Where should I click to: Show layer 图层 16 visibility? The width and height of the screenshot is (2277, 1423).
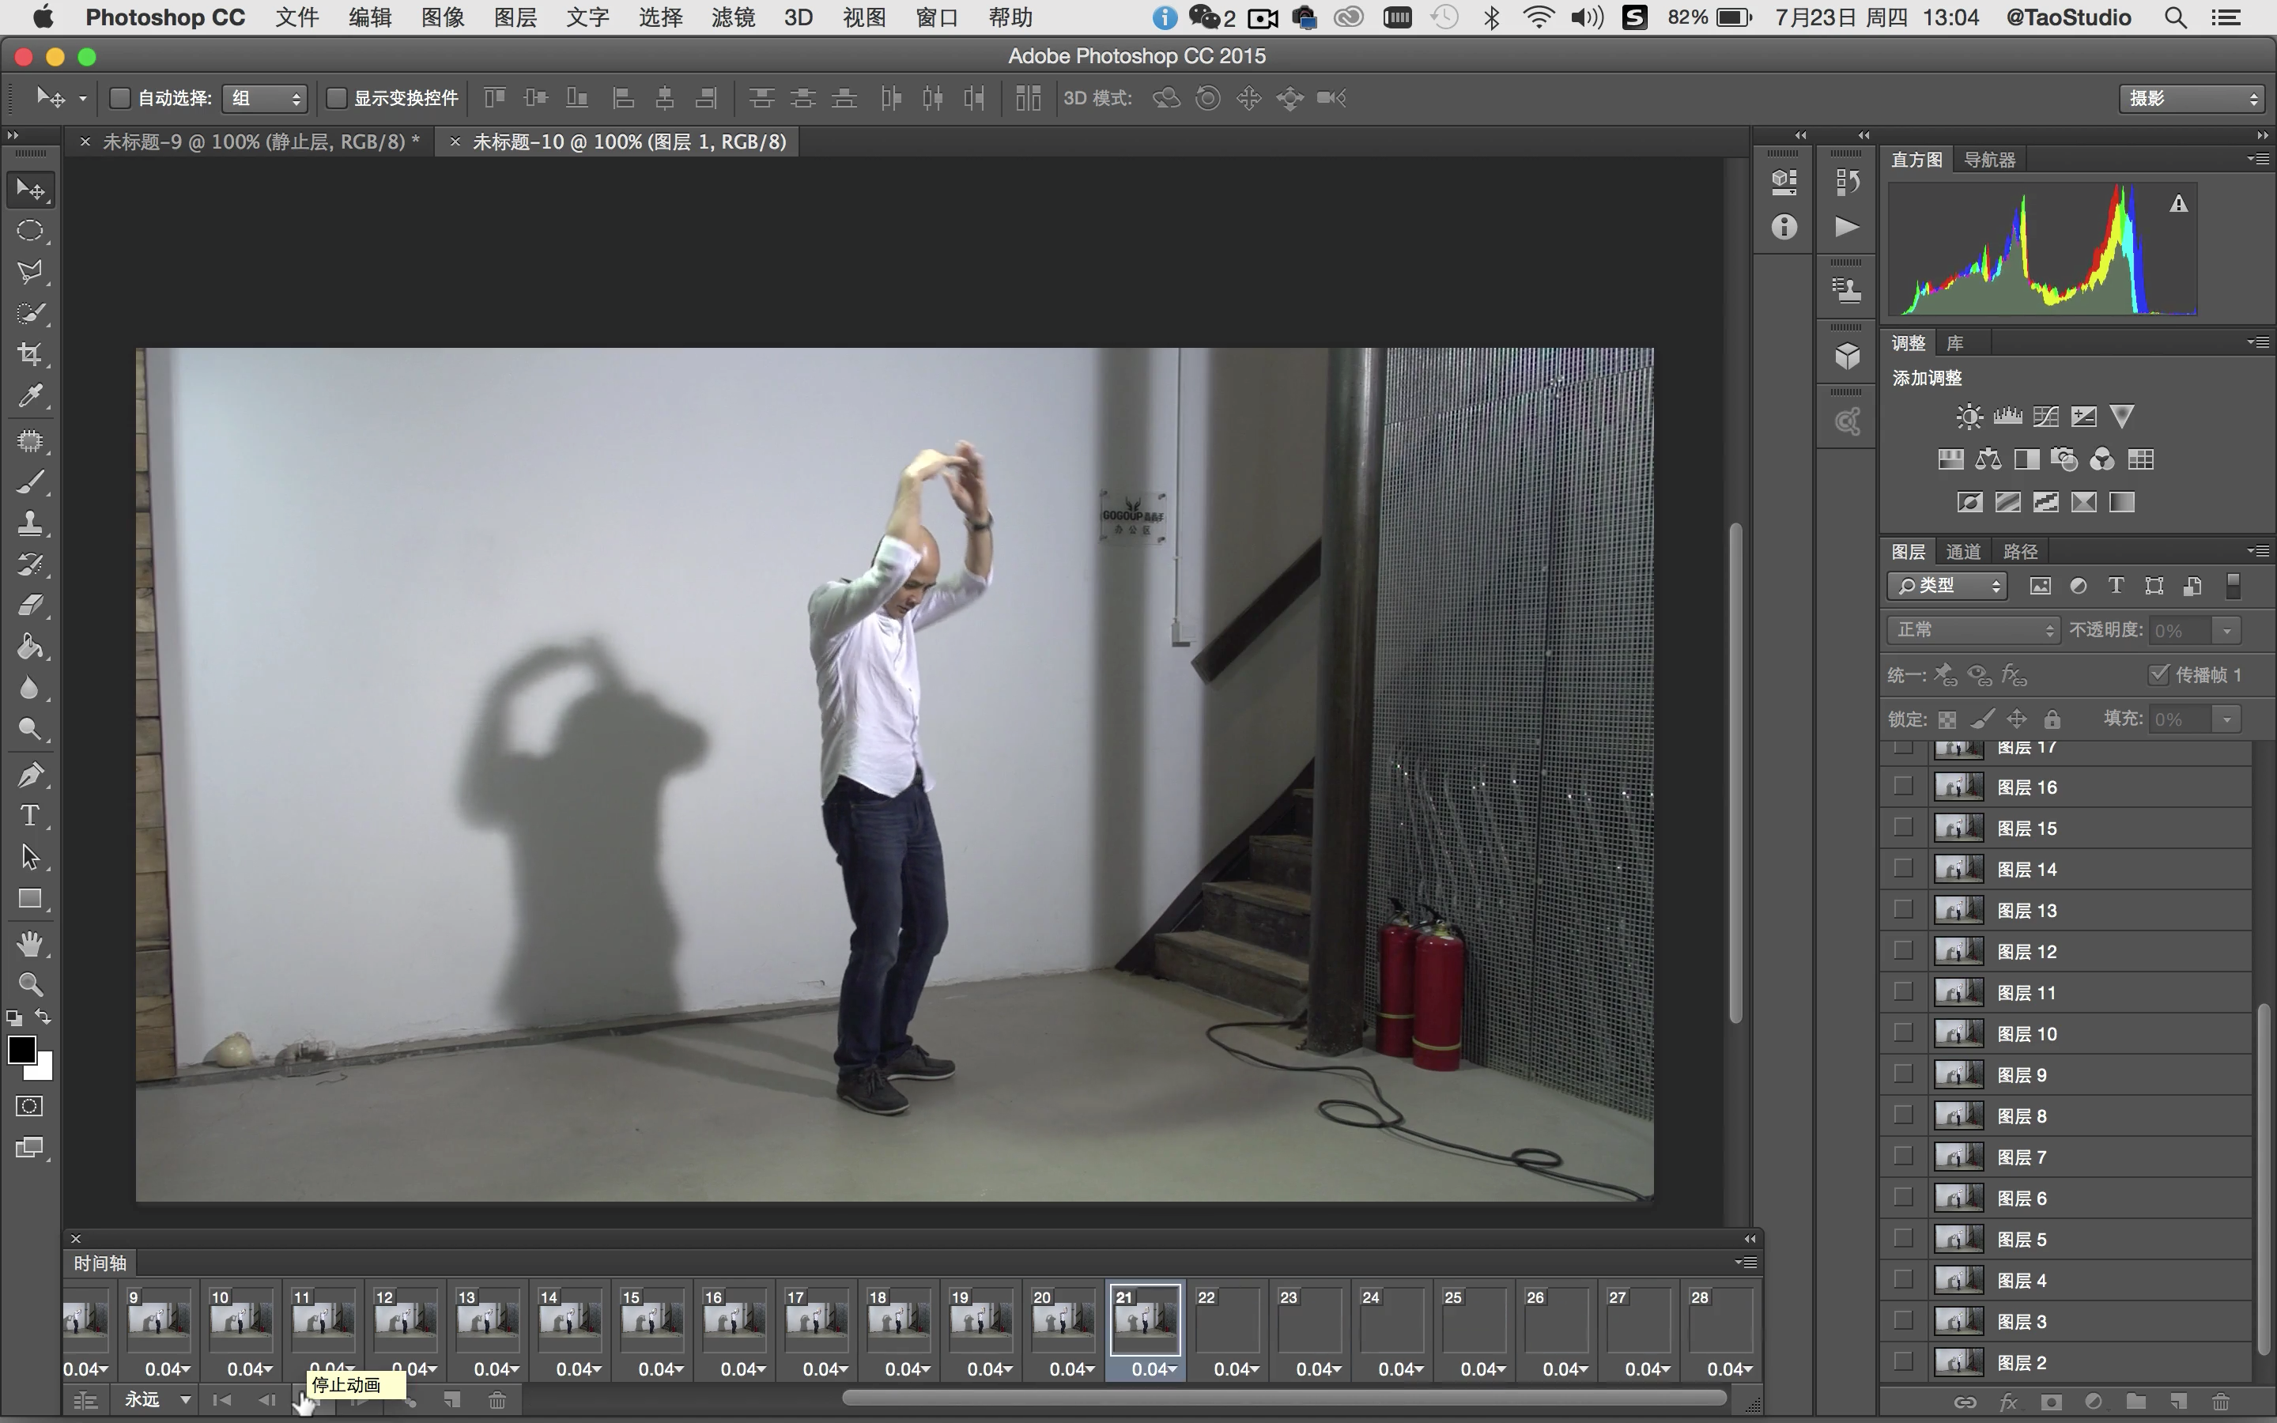1902,787
